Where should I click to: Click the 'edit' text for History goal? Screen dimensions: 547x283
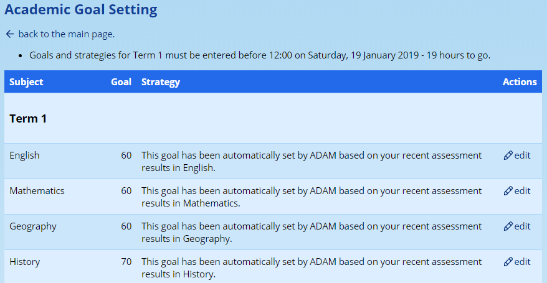point(522,262)
